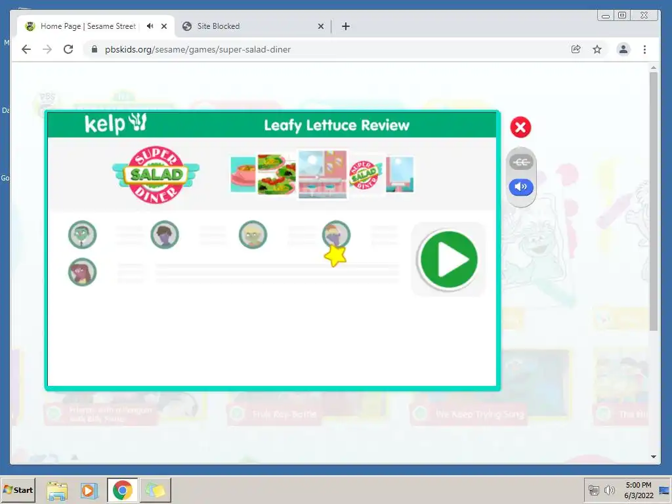Click the red-haired reviewer avatar in second row

pos(82,272)
